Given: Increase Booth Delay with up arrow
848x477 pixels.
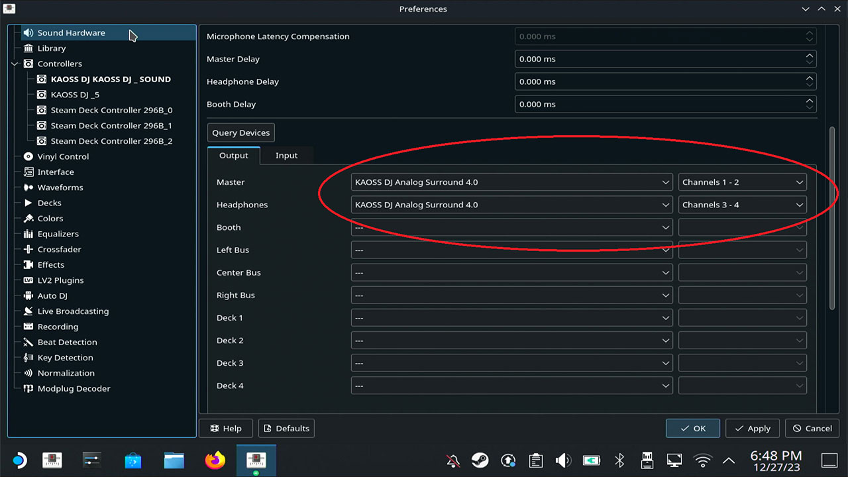Looking at the screenshot, I should 810,100.
